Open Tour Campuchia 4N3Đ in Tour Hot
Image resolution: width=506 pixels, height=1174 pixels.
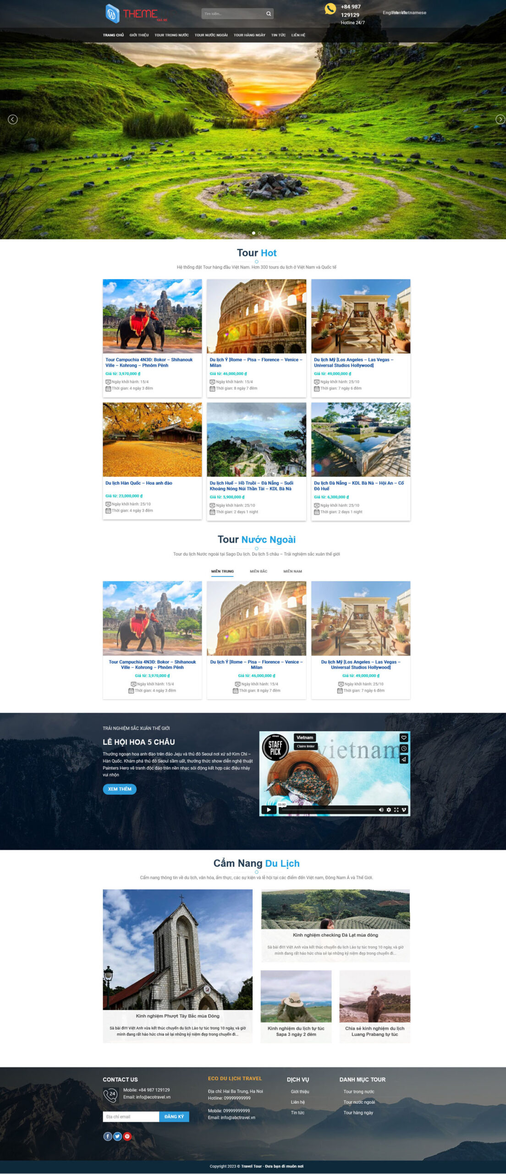[x=149, y=362]
